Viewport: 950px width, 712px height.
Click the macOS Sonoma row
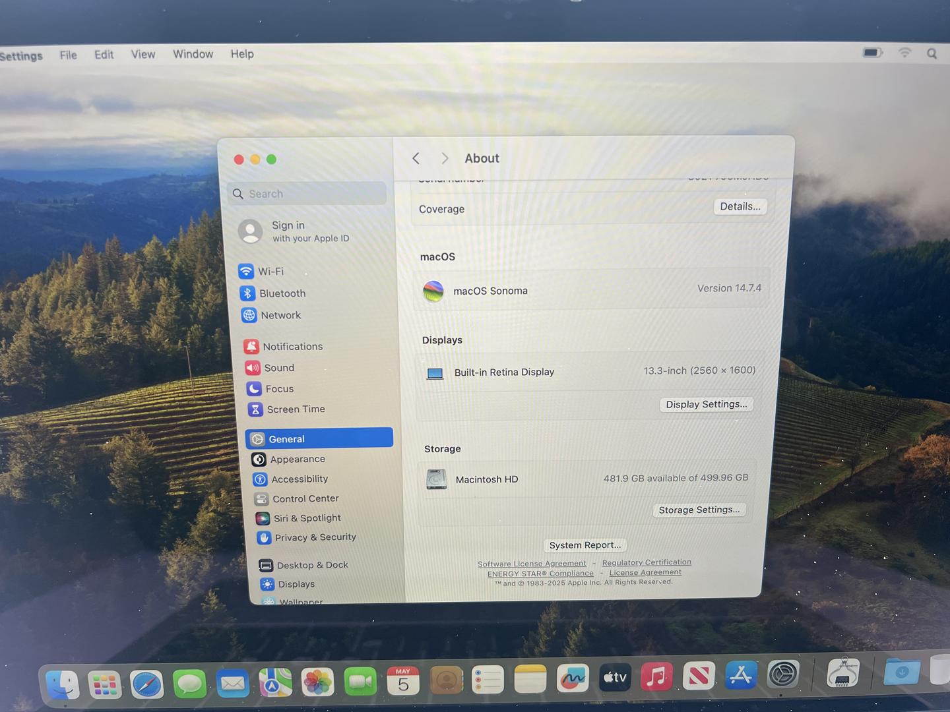[592, 290]
